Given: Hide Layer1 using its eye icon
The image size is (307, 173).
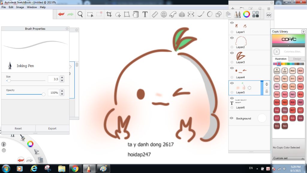Looking at the screenshot, I should click(232, 23).
